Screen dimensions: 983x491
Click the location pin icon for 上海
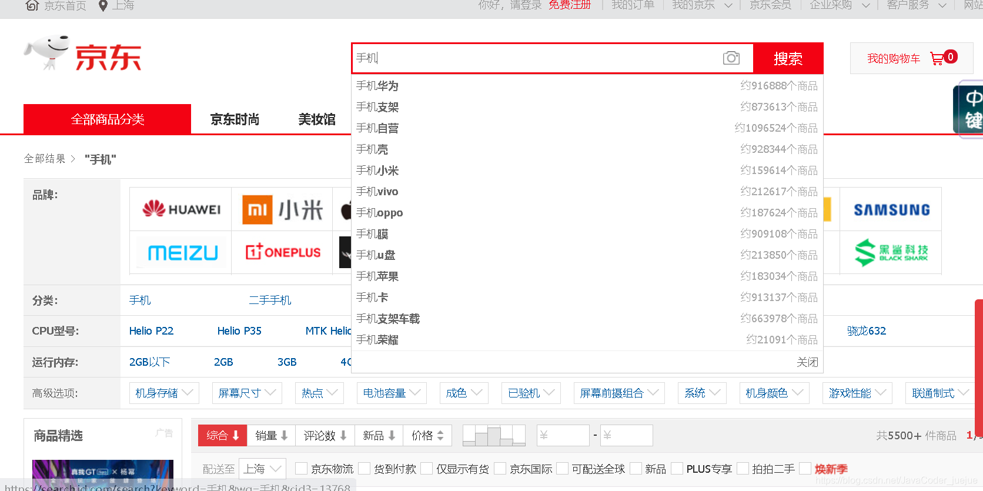pos(103,5)
